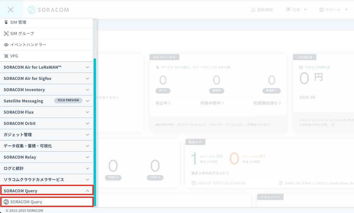Expand Satellite Messaging section

tap(46, 101)
